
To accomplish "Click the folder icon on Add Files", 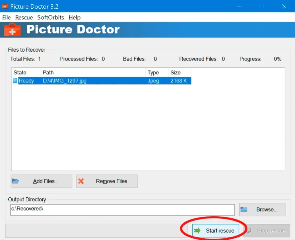I will point(15,181).
